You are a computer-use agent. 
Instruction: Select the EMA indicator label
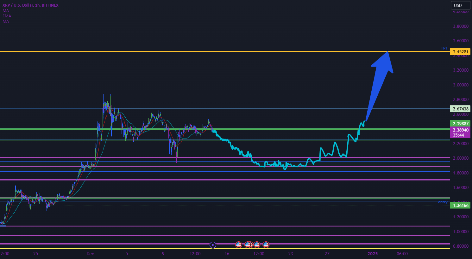pos(7,16)
